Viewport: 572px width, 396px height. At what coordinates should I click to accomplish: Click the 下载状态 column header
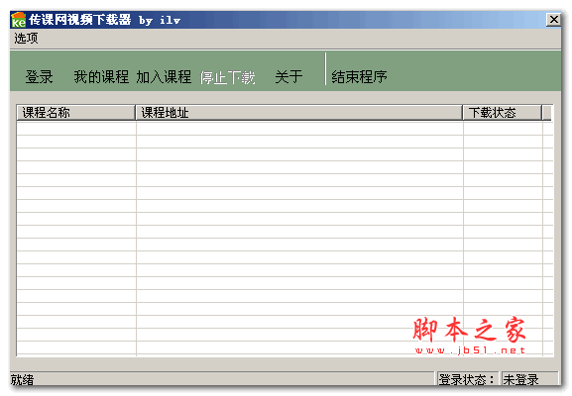[503, 113]
